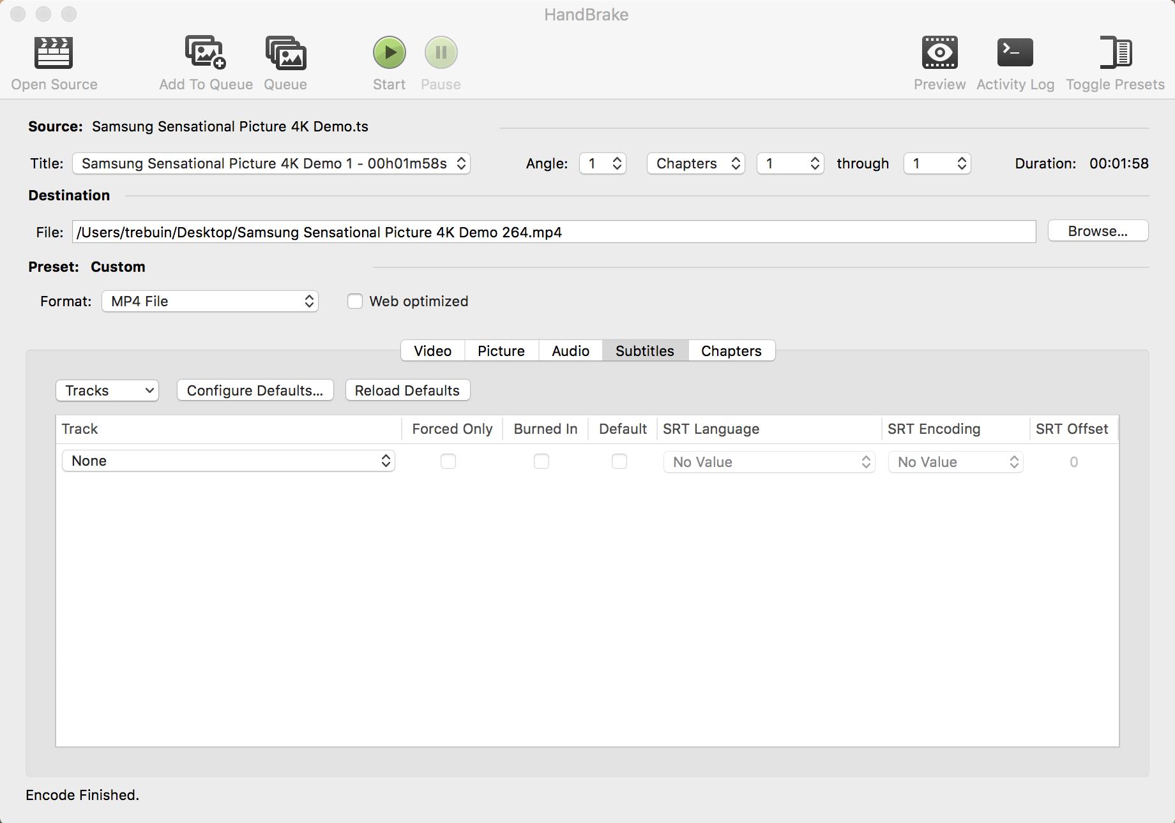
Task: Click the Preset name 'Custom'
Action: pos(117,267)
